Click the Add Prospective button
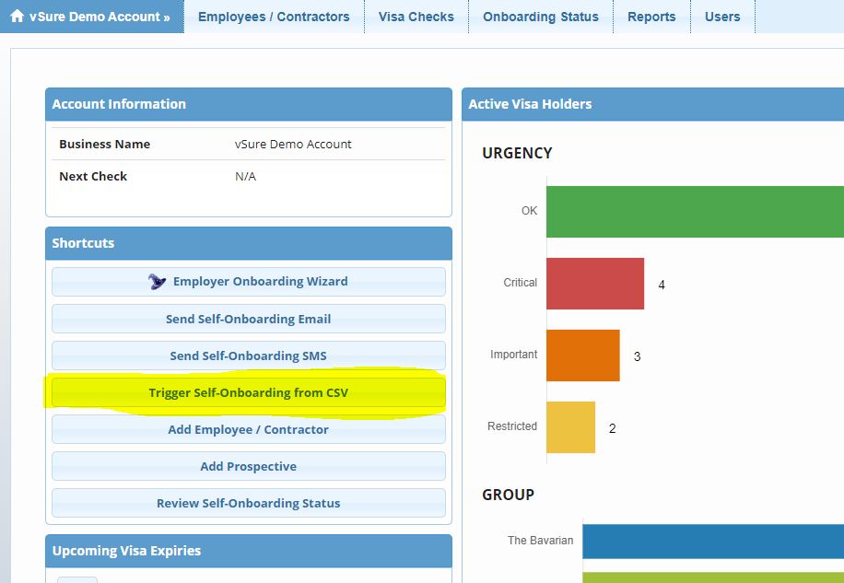This screenshot has width=844, height=583. [248, 466]
